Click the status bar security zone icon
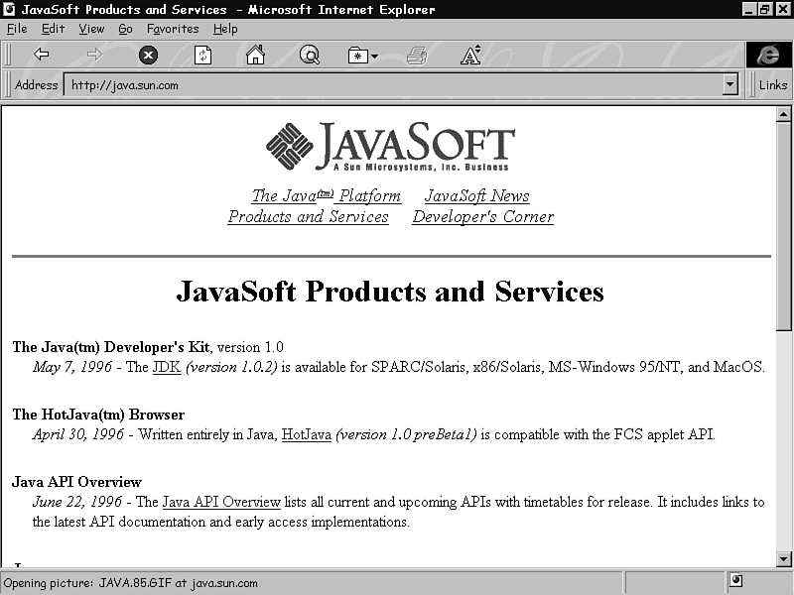 (x=735, y=580)
